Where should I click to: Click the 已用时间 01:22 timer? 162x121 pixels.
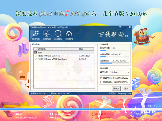coord(154,106)
